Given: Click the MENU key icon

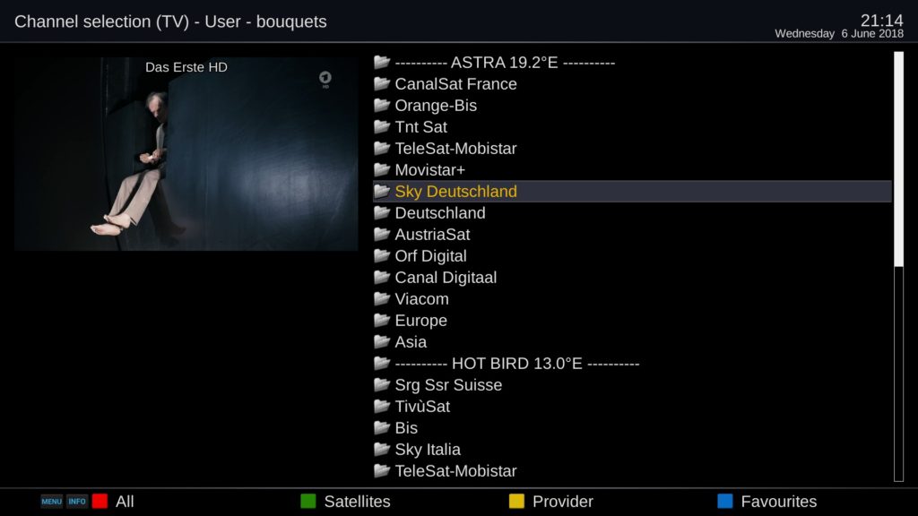Looking at the screenshot, I should (51, 502).
